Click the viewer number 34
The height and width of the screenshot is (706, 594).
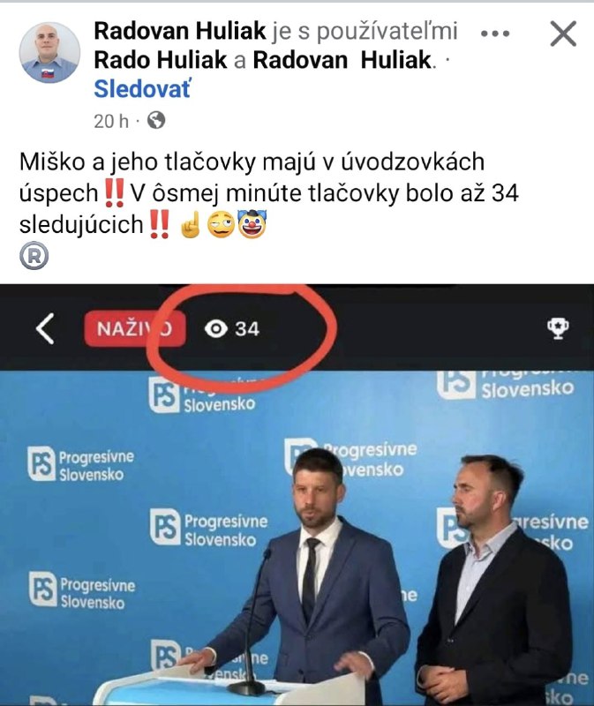[247, 328]
